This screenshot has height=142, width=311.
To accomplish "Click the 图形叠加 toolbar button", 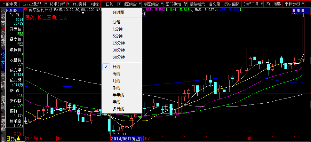I will pos(173,4).
